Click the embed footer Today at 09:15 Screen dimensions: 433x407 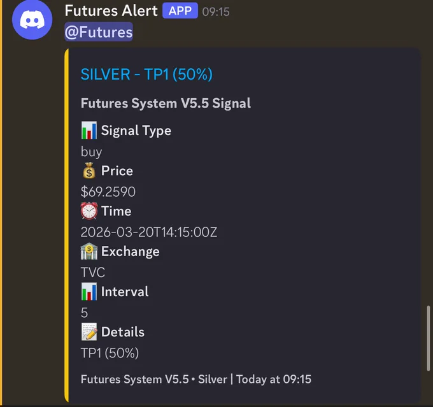tap(274, 380)
